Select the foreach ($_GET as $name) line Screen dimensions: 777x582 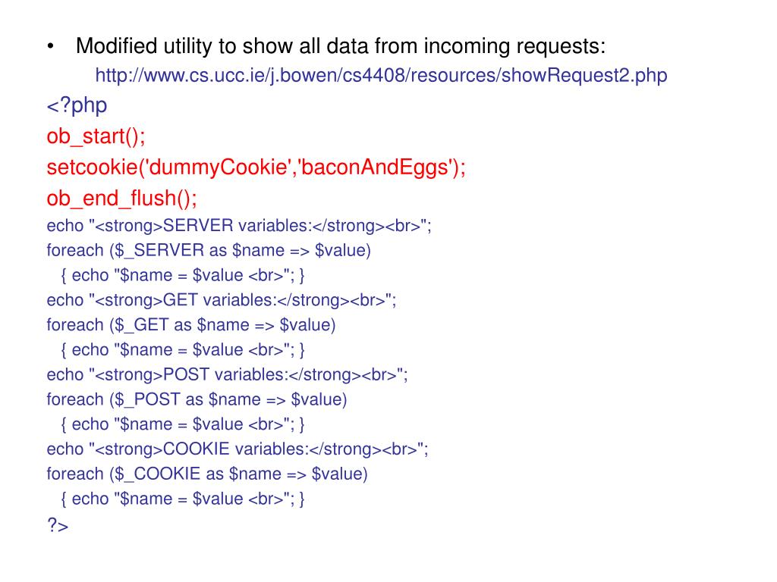[x=191, y=325]
